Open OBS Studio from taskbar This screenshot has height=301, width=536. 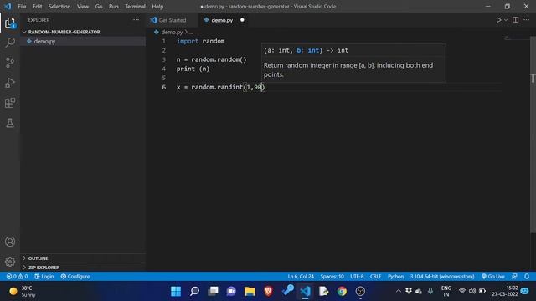click(360, 291)
